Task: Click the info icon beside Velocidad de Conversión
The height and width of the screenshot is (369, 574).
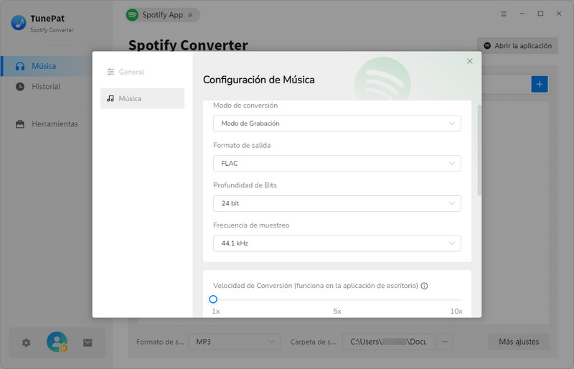Action: point(424,286)
